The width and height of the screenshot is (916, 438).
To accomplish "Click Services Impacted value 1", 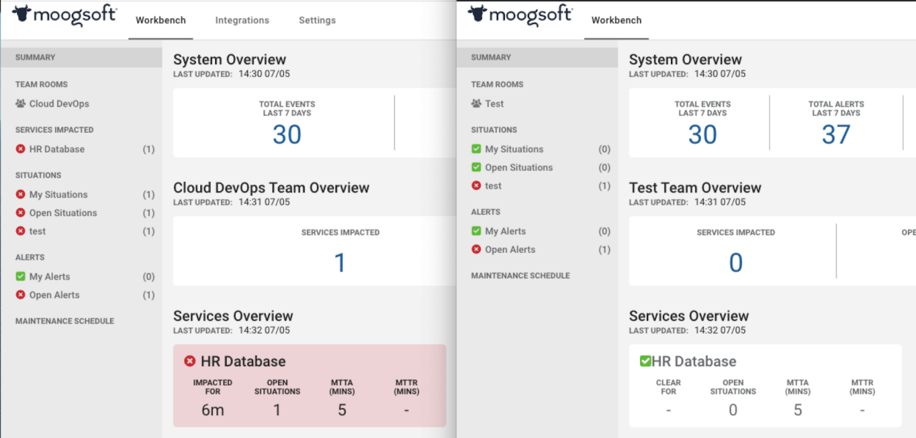I will (x=340, y=263).
